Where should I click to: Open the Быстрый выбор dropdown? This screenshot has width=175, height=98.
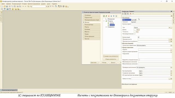click(171, 71)
